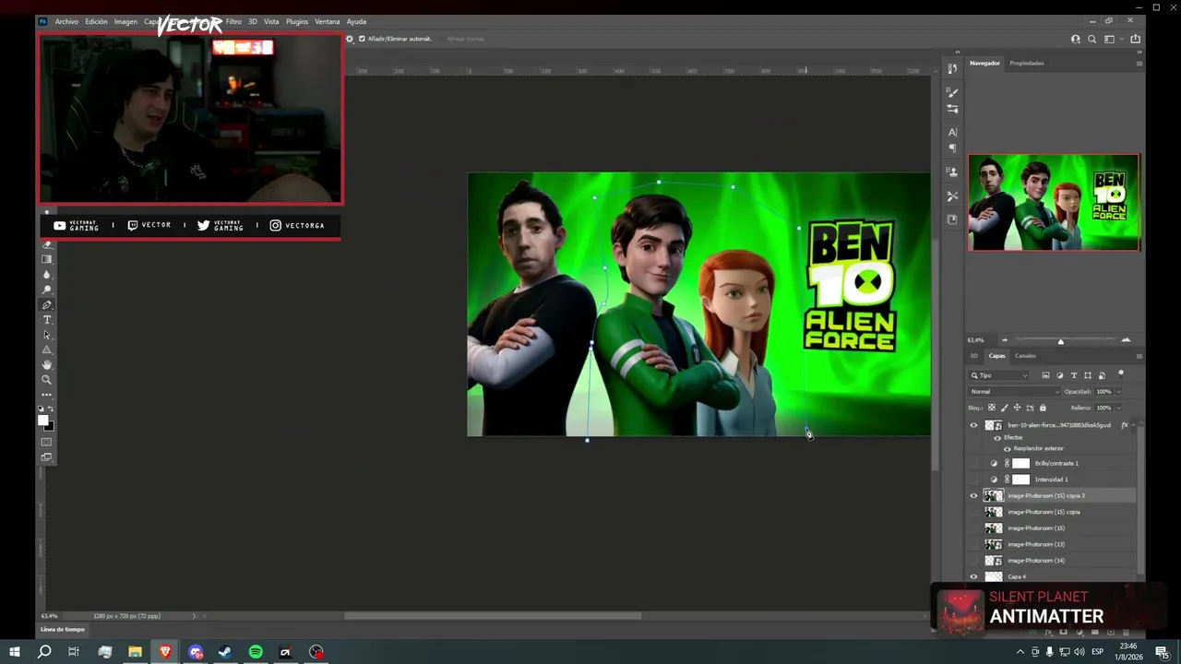Viewport: 1181px width, 664px height.
Task: Lock all layer attributes padlock
Action: point(1043,408)
